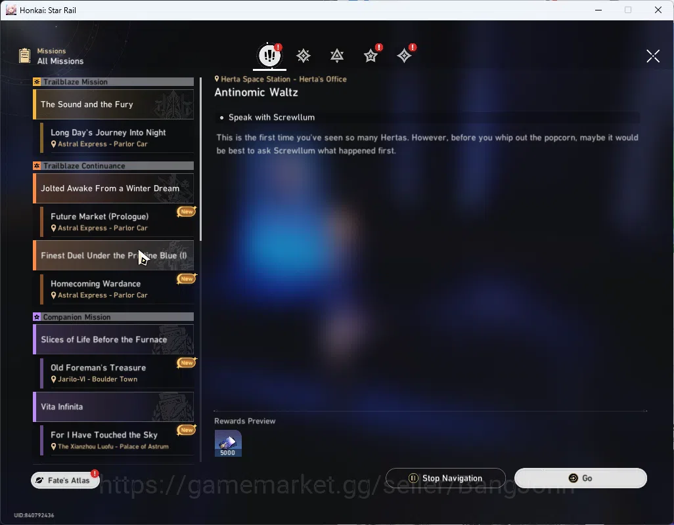Click the Missions clipboard icon

click(24, 56)
